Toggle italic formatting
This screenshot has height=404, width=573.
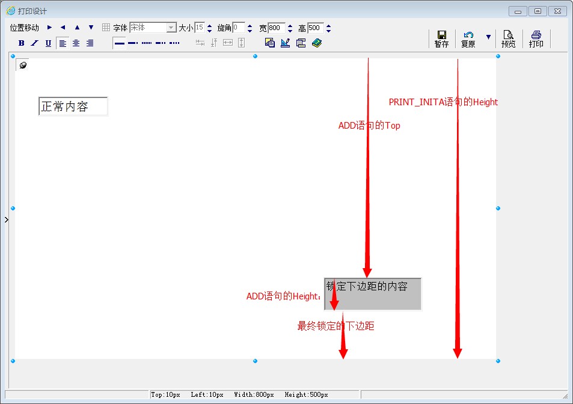pyautogui.click(x=34, y=43)
